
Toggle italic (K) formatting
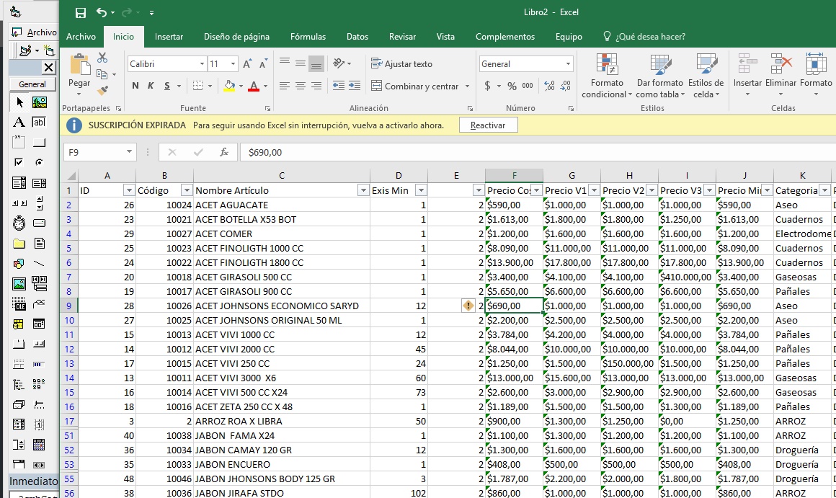click(151, 86)
